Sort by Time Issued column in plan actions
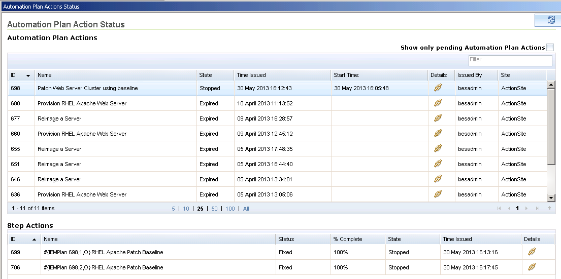 click(x=283, y=75)
